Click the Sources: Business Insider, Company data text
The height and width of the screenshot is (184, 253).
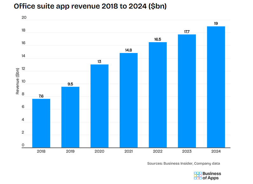click(183, 163)
